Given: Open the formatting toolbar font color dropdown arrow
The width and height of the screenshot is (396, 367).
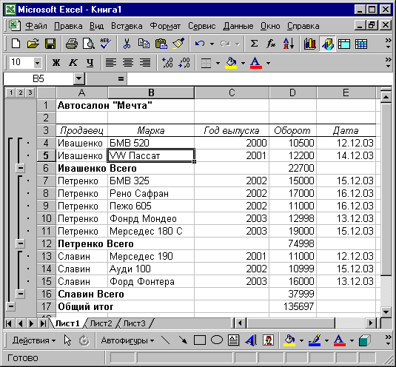Looking at the screenshot, I should (268, 63).
